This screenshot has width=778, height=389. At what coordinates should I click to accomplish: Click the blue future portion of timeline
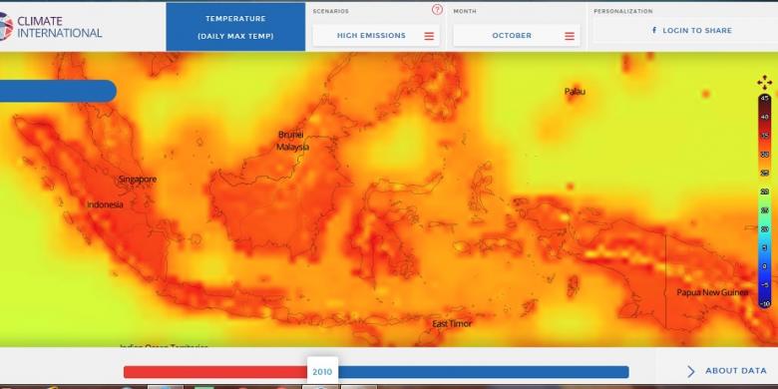coord(484,372)
